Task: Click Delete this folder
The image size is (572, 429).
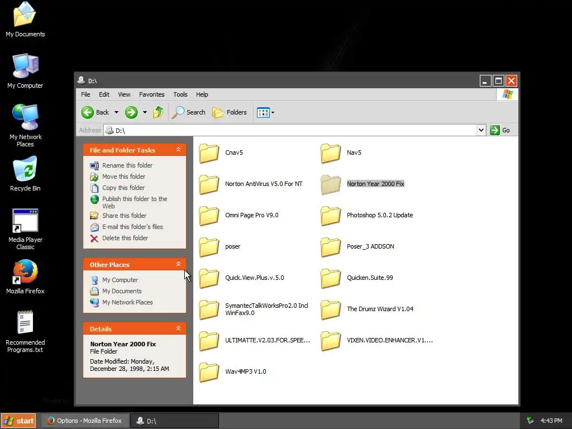Action: pos(125,238)
